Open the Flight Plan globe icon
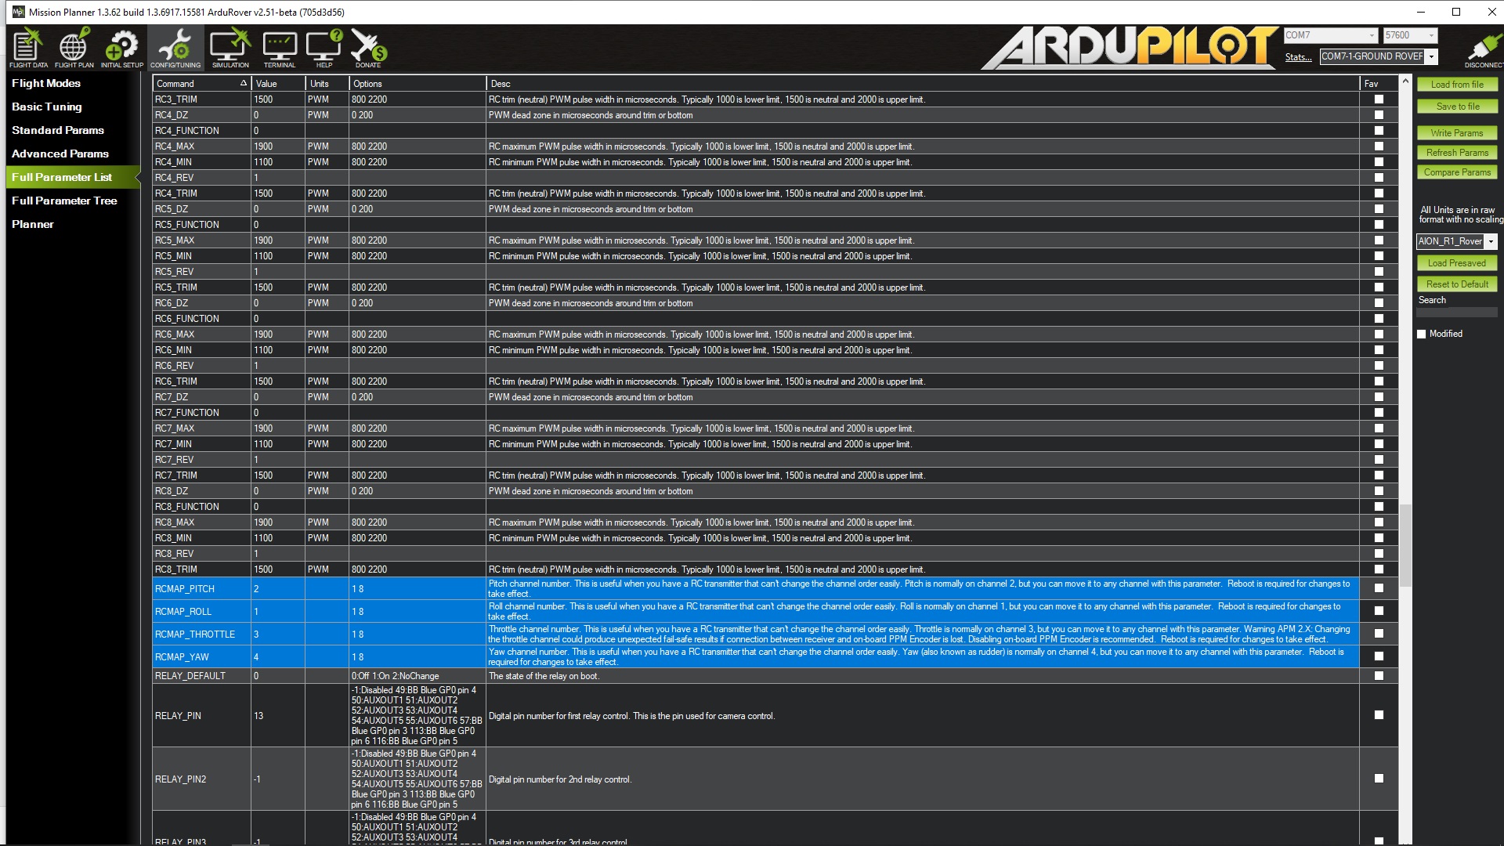Viewport: 1504px width, 846px height. [x=74, y=47]
